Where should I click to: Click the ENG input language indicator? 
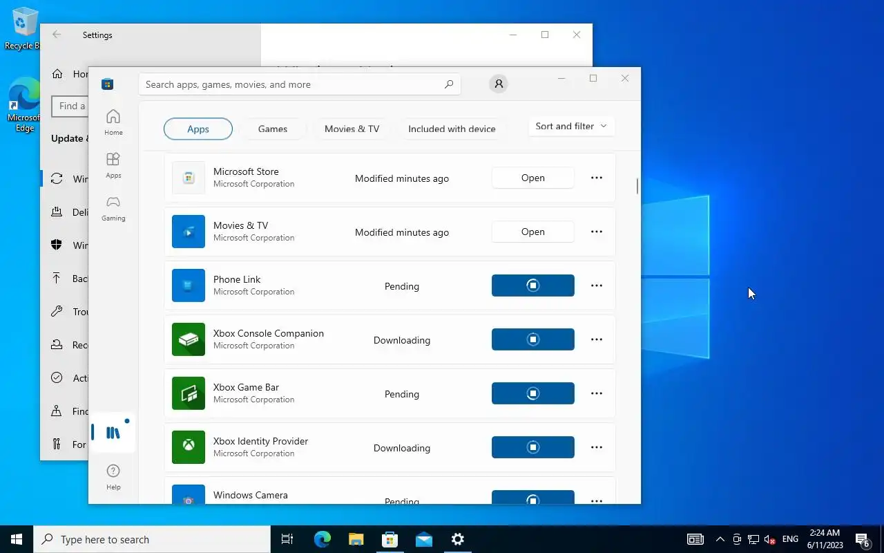point(791,539)
